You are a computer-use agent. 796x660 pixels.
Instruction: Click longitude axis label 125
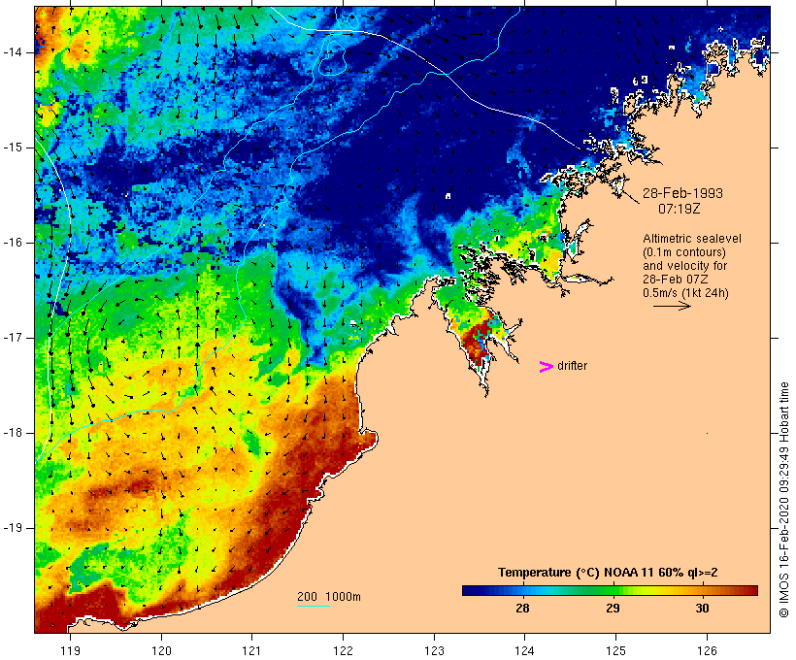click(x=615, y=650)
